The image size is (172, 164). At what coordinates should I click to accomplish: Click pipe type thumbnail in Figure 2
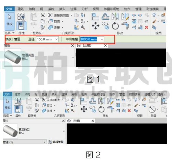pos(10,131)
